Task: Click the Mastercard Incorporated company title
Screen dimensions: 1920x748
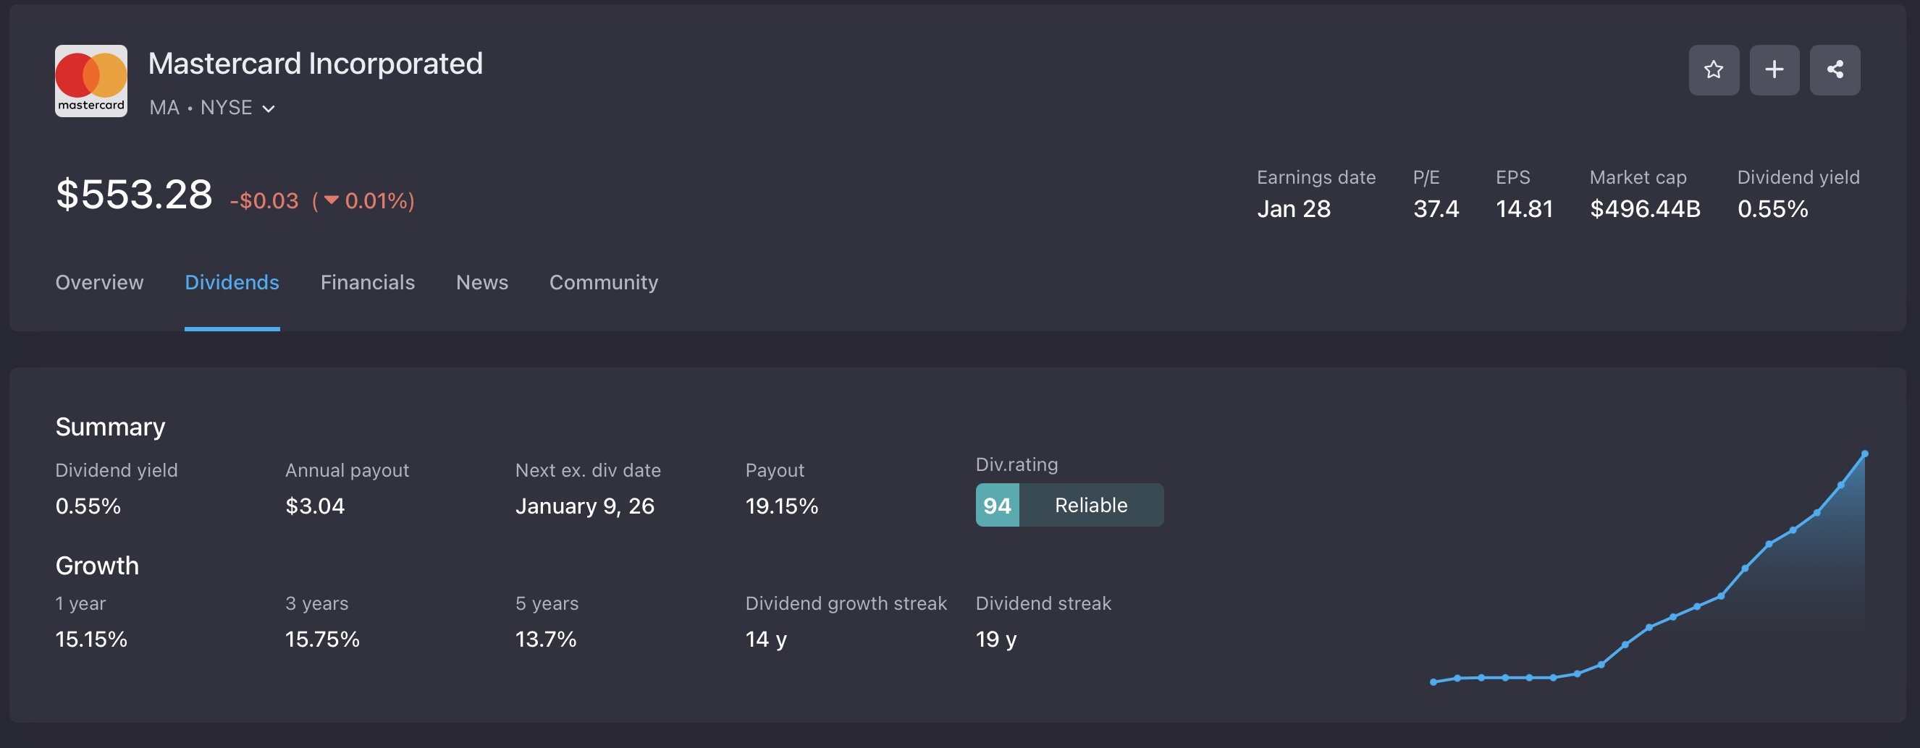Action: pyautogui.click(x=315, y=64)
